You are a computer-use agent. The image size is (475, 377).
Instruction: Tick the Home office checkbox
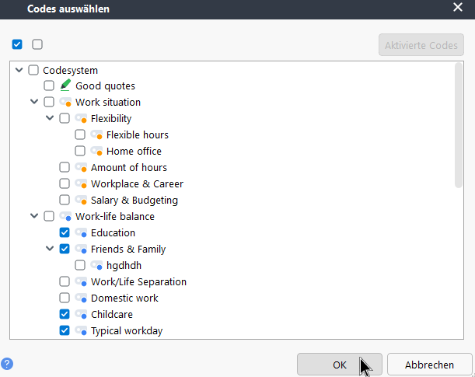[x=80, y=151]
